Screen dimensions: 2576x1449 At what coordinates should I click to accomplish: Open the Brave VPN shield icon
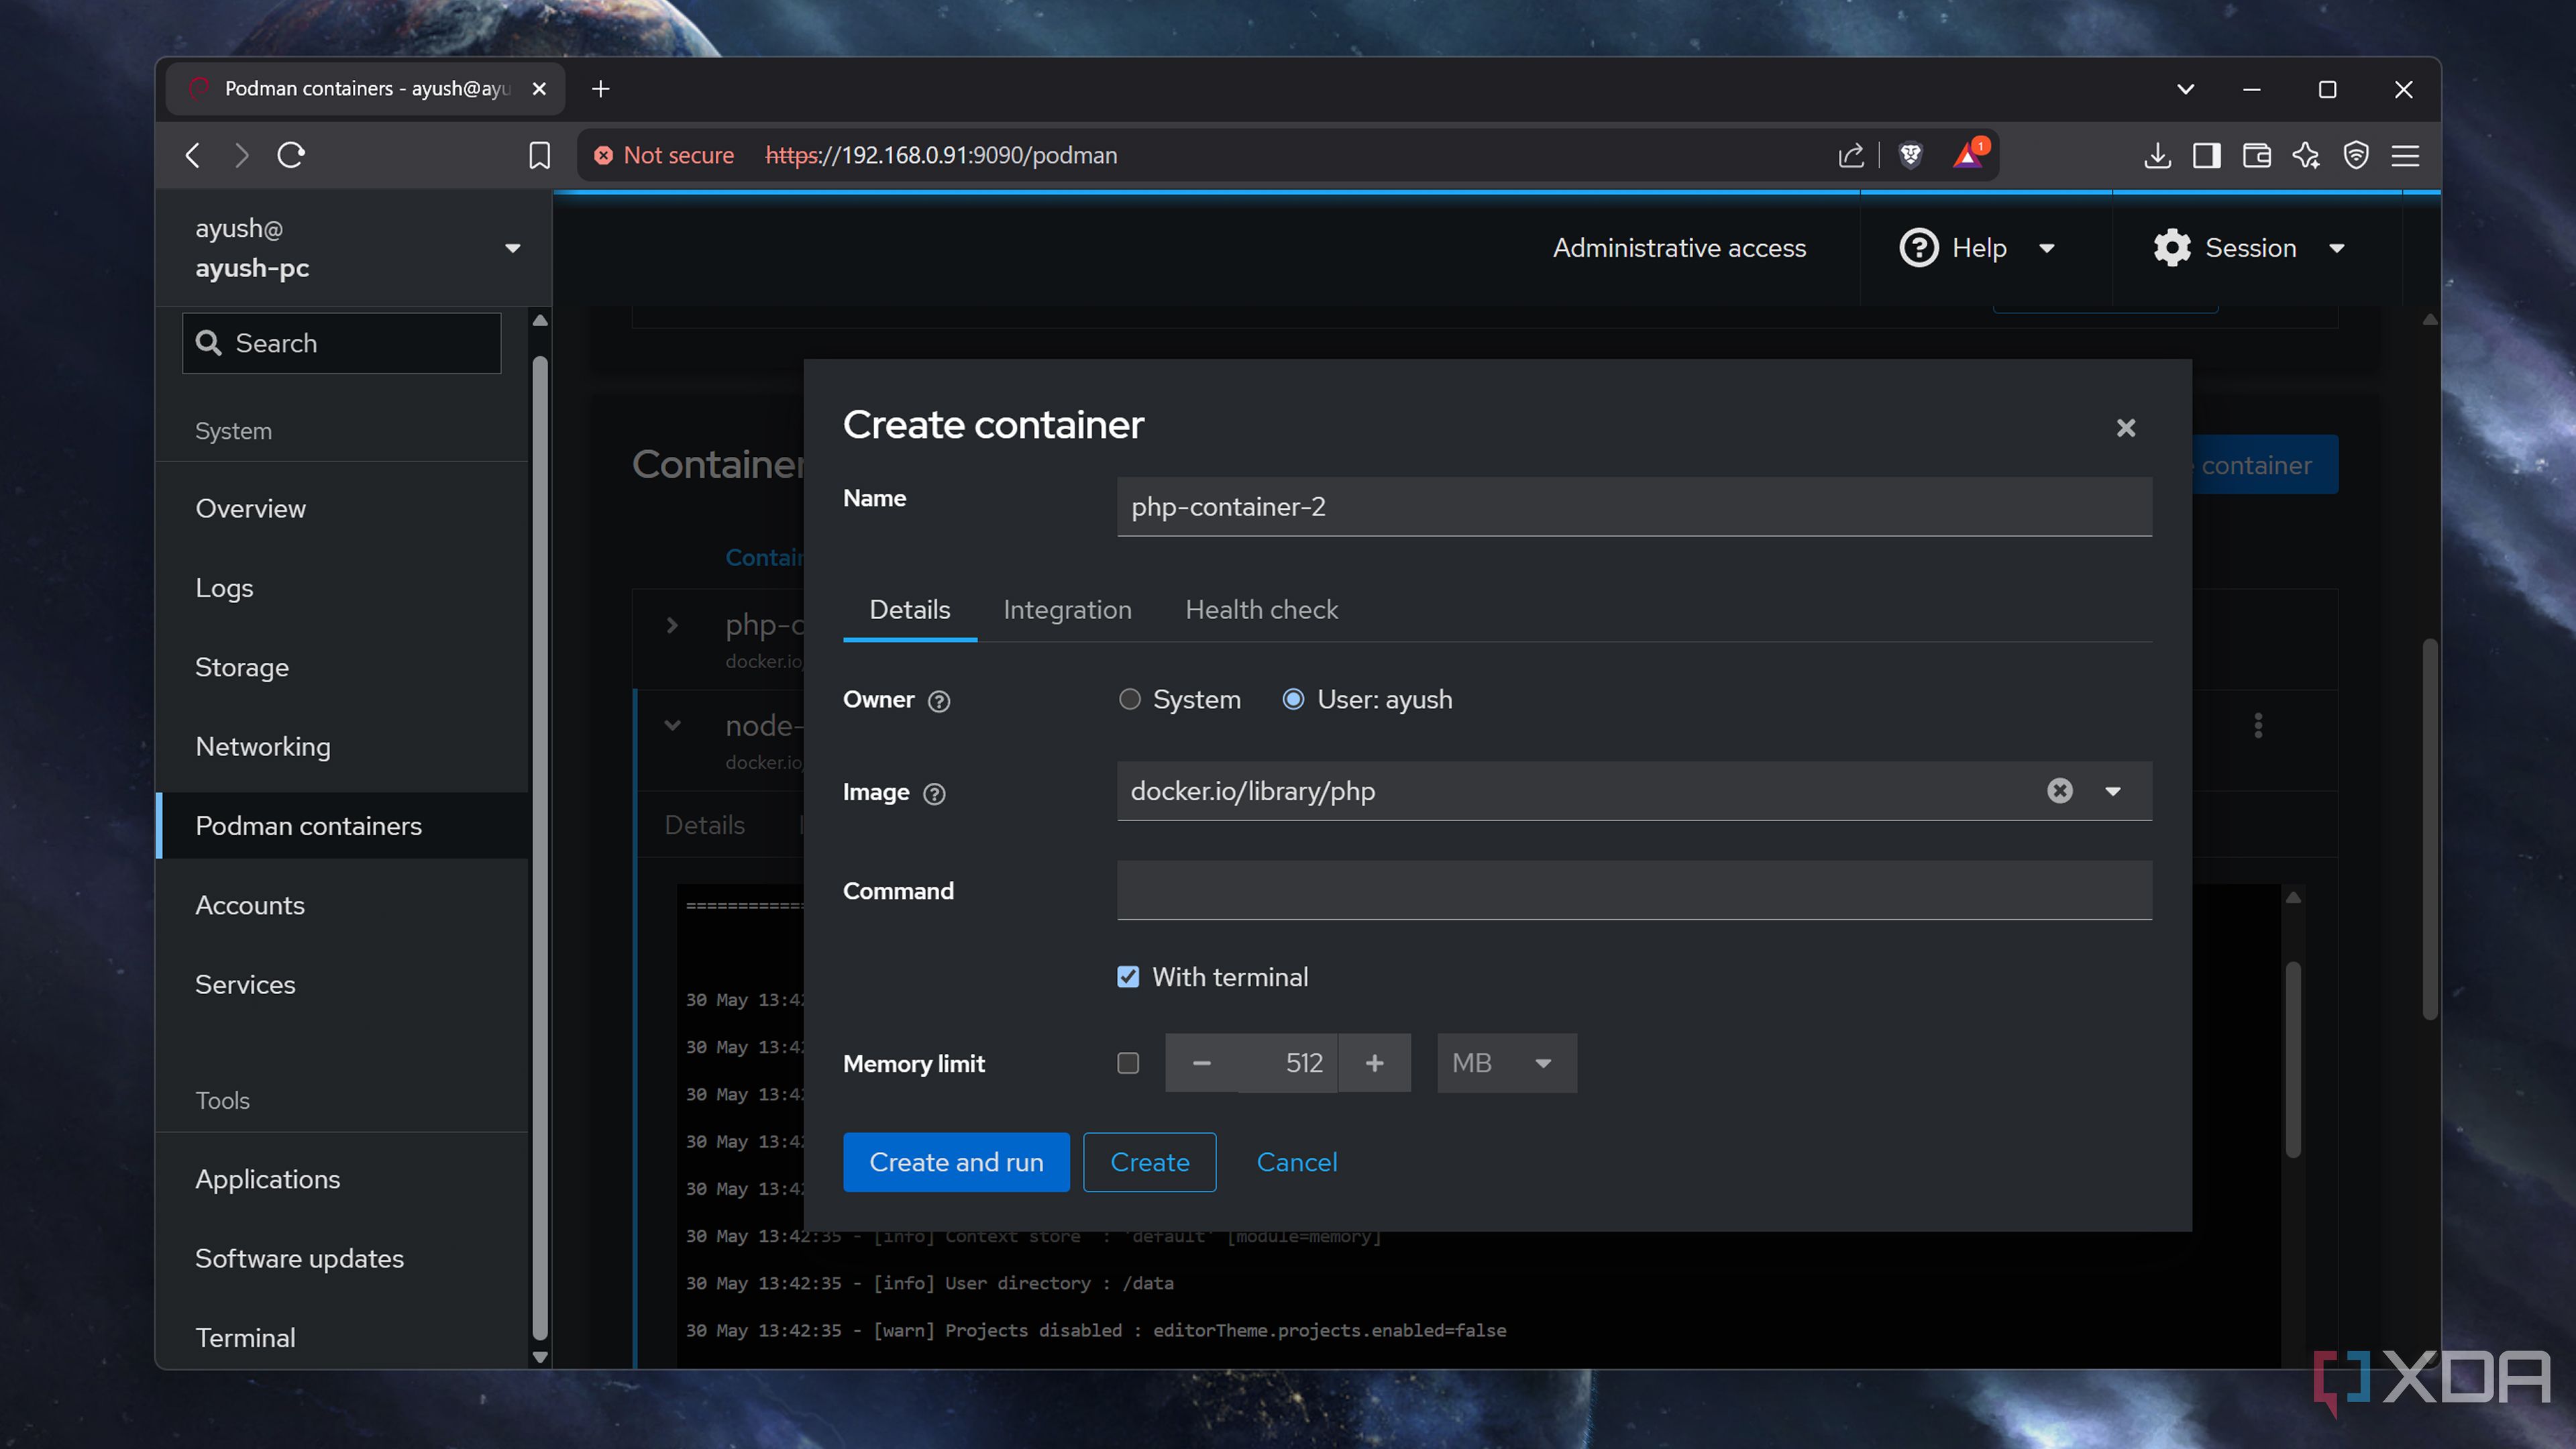[2356, 155]
